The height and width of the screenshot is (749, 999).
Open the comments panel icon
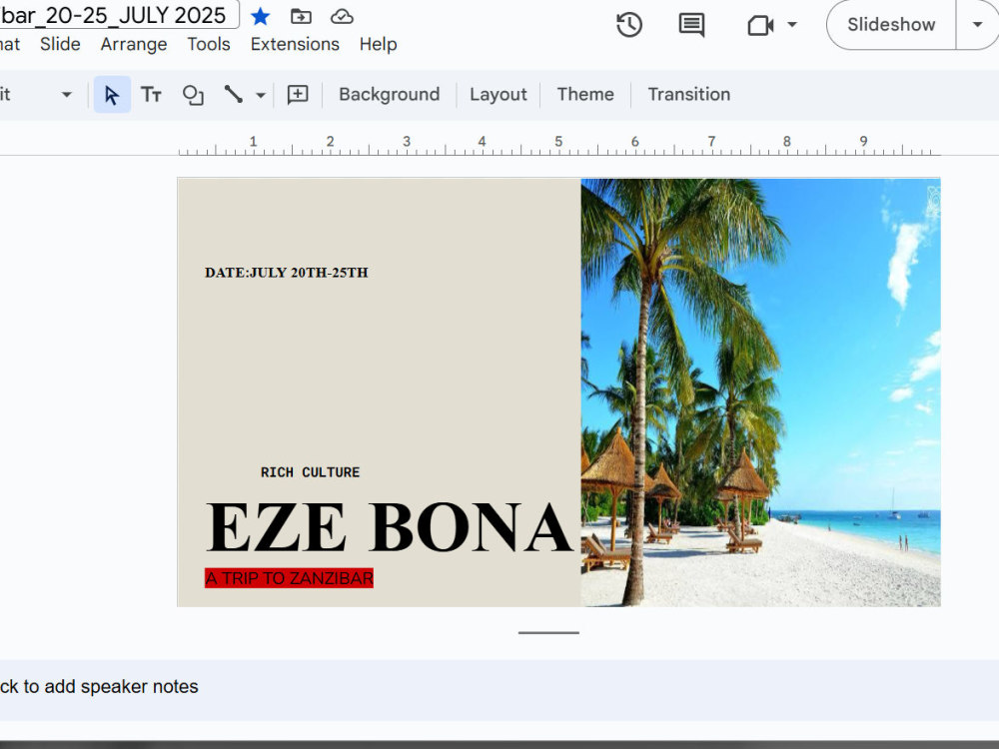(691, 25)
